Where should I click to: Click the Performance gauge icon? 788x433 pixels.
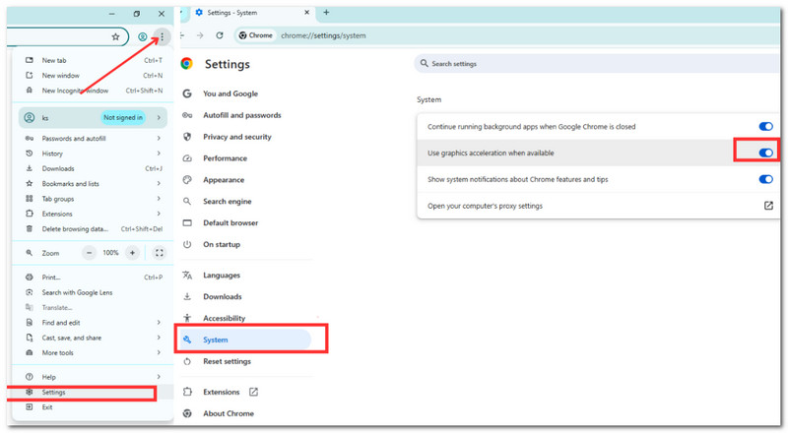pyautogui.click(x=187, y=158)
